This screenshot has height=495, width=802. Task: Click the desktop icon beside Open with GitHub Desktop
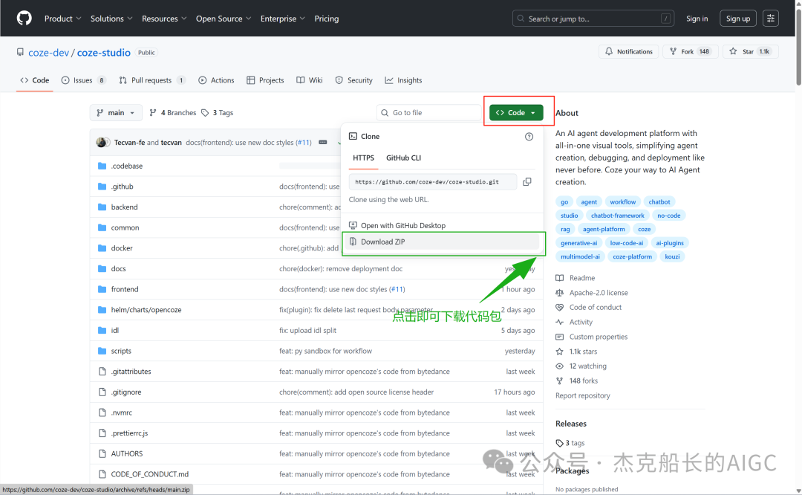pos(353,225)
